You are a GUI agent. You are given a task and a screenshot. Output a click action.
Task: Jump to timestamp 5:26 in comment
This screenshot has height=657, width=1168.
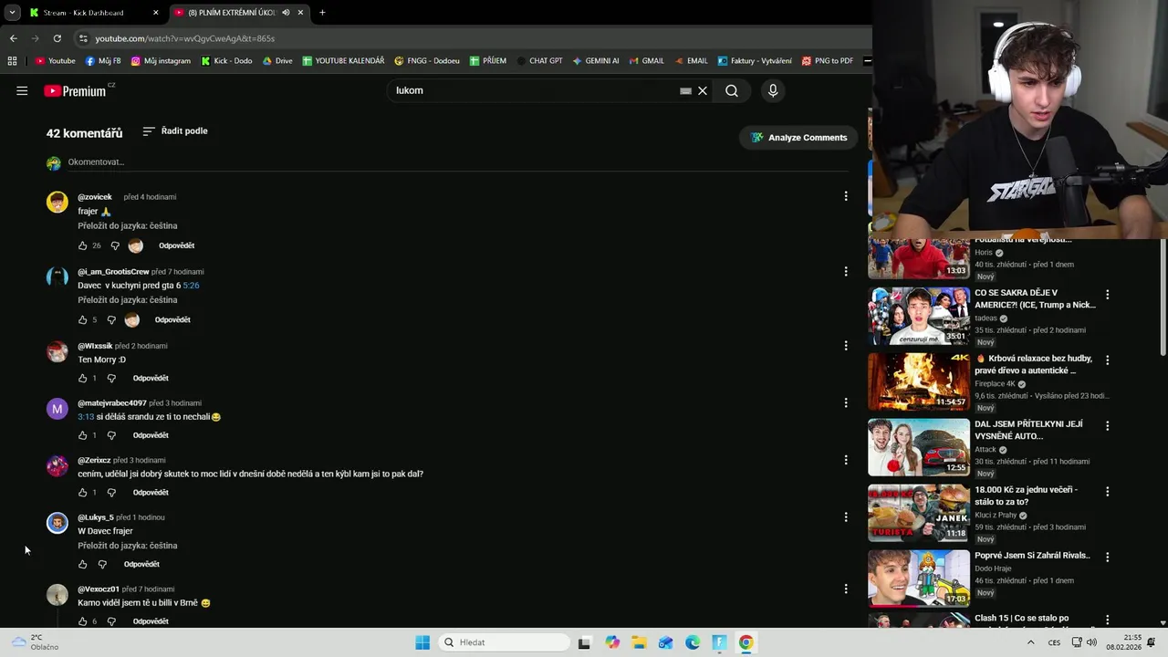tap(191, 286)
